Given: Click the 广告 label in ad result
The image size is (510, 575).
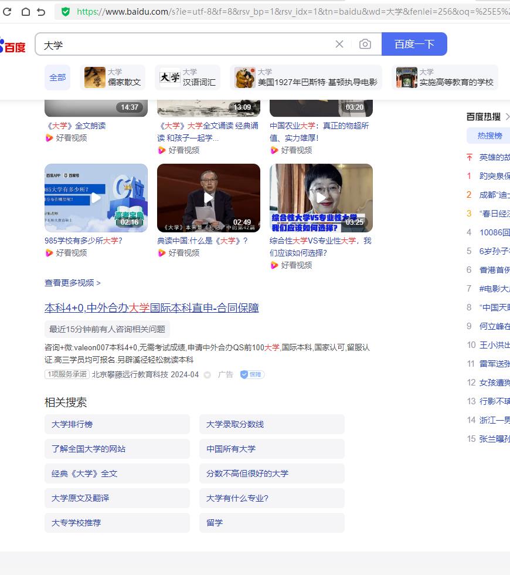Looking at the screenshot, I should (225, 374).
